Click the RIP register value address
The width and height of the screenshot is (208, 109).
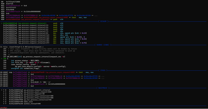(13, 20)
